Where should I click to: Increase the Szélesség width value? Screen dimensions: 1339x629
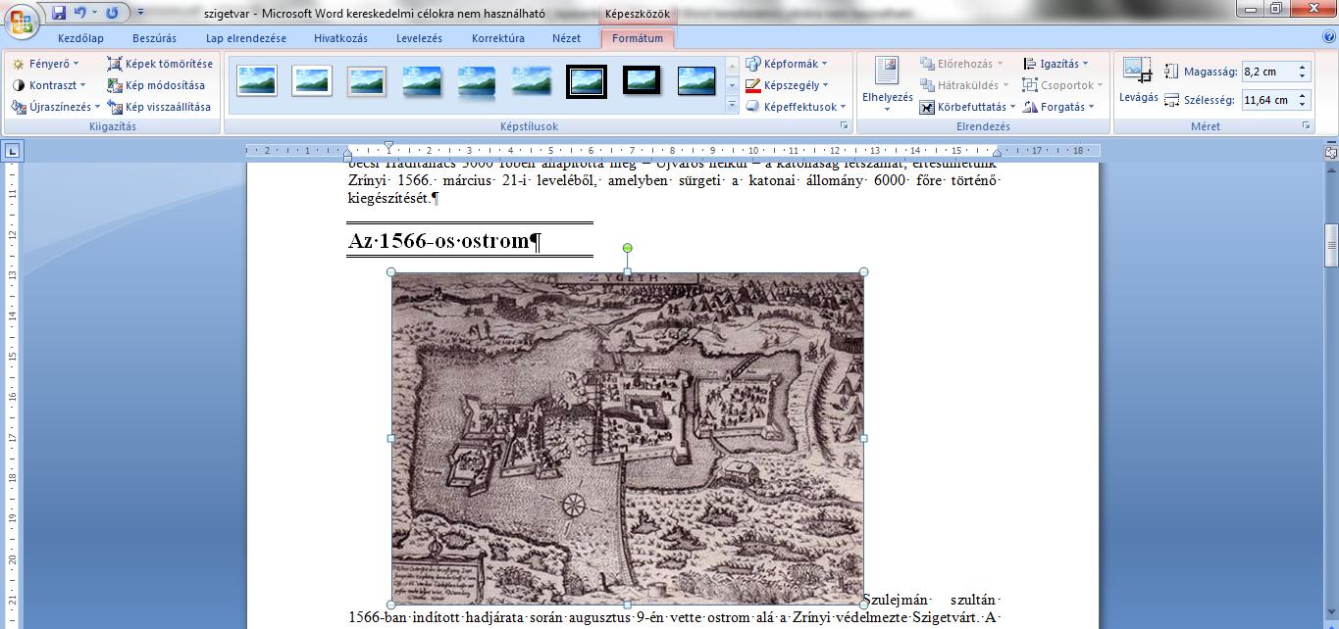(1303, 96)
